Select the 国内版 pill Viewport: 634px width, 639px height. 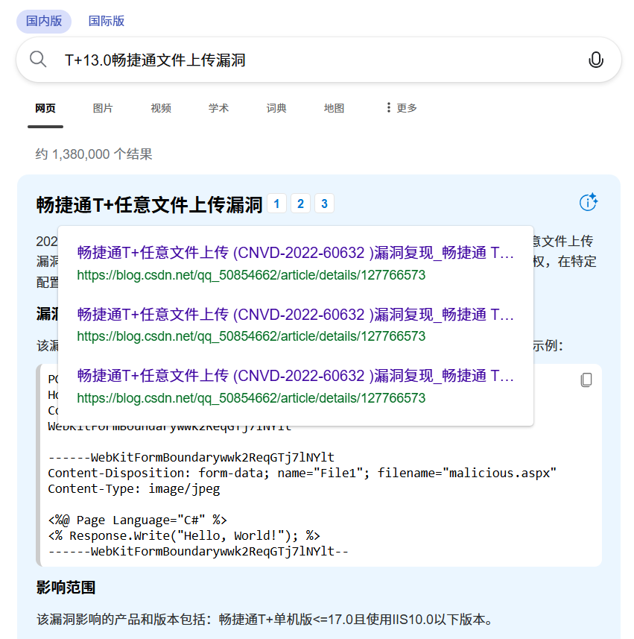pos(43,21)
